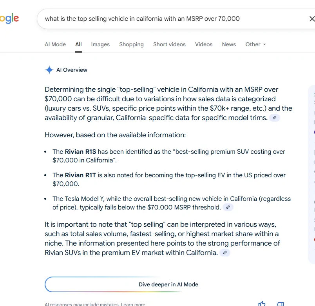Clear the search query with X icon
Viewport: 315px width, 306px height.
[312, 19]
